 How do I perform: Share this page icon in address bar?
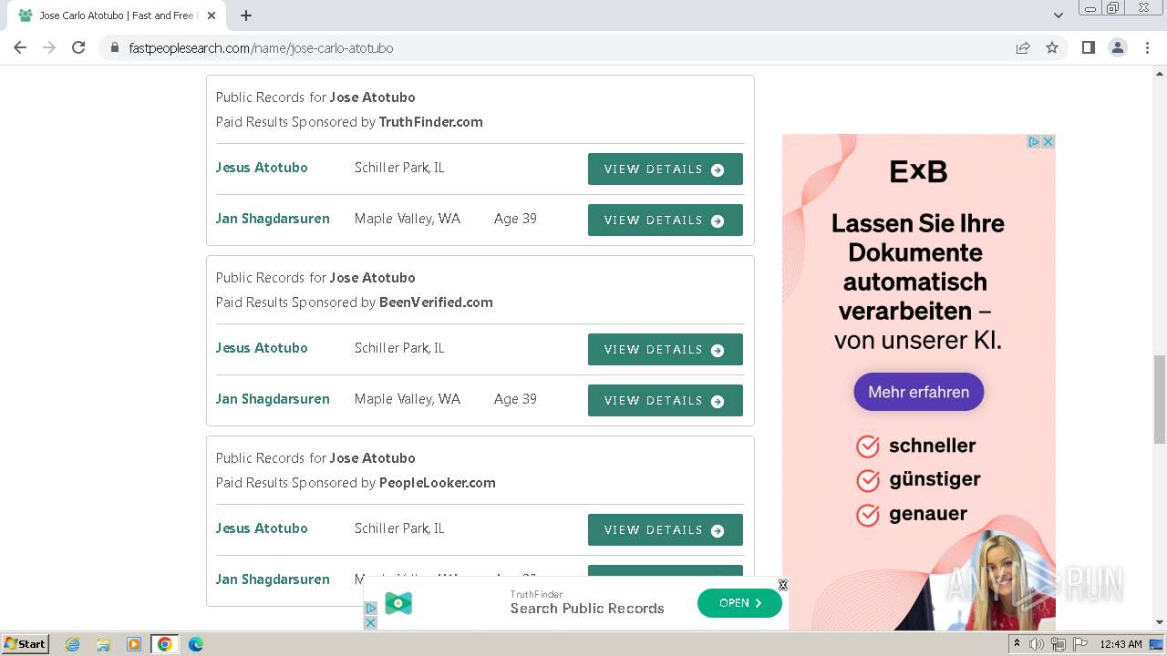pos(1023,47)
